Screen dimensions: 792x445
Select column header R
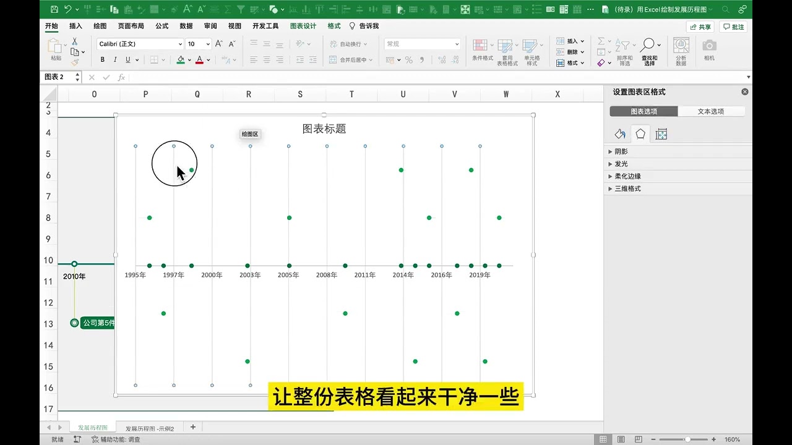tap(249, 94)
